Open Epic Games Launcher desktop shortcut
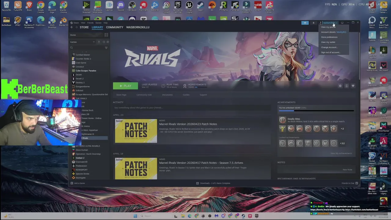The image size is (391, 220). [x=178, y=7]
